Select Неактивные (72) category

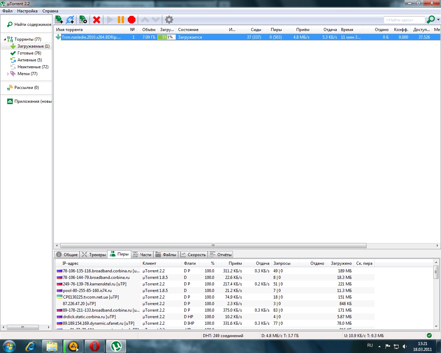click(x=30, y=67)
